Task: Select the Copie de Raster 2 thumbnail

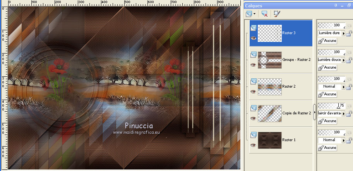Action: 270,114
